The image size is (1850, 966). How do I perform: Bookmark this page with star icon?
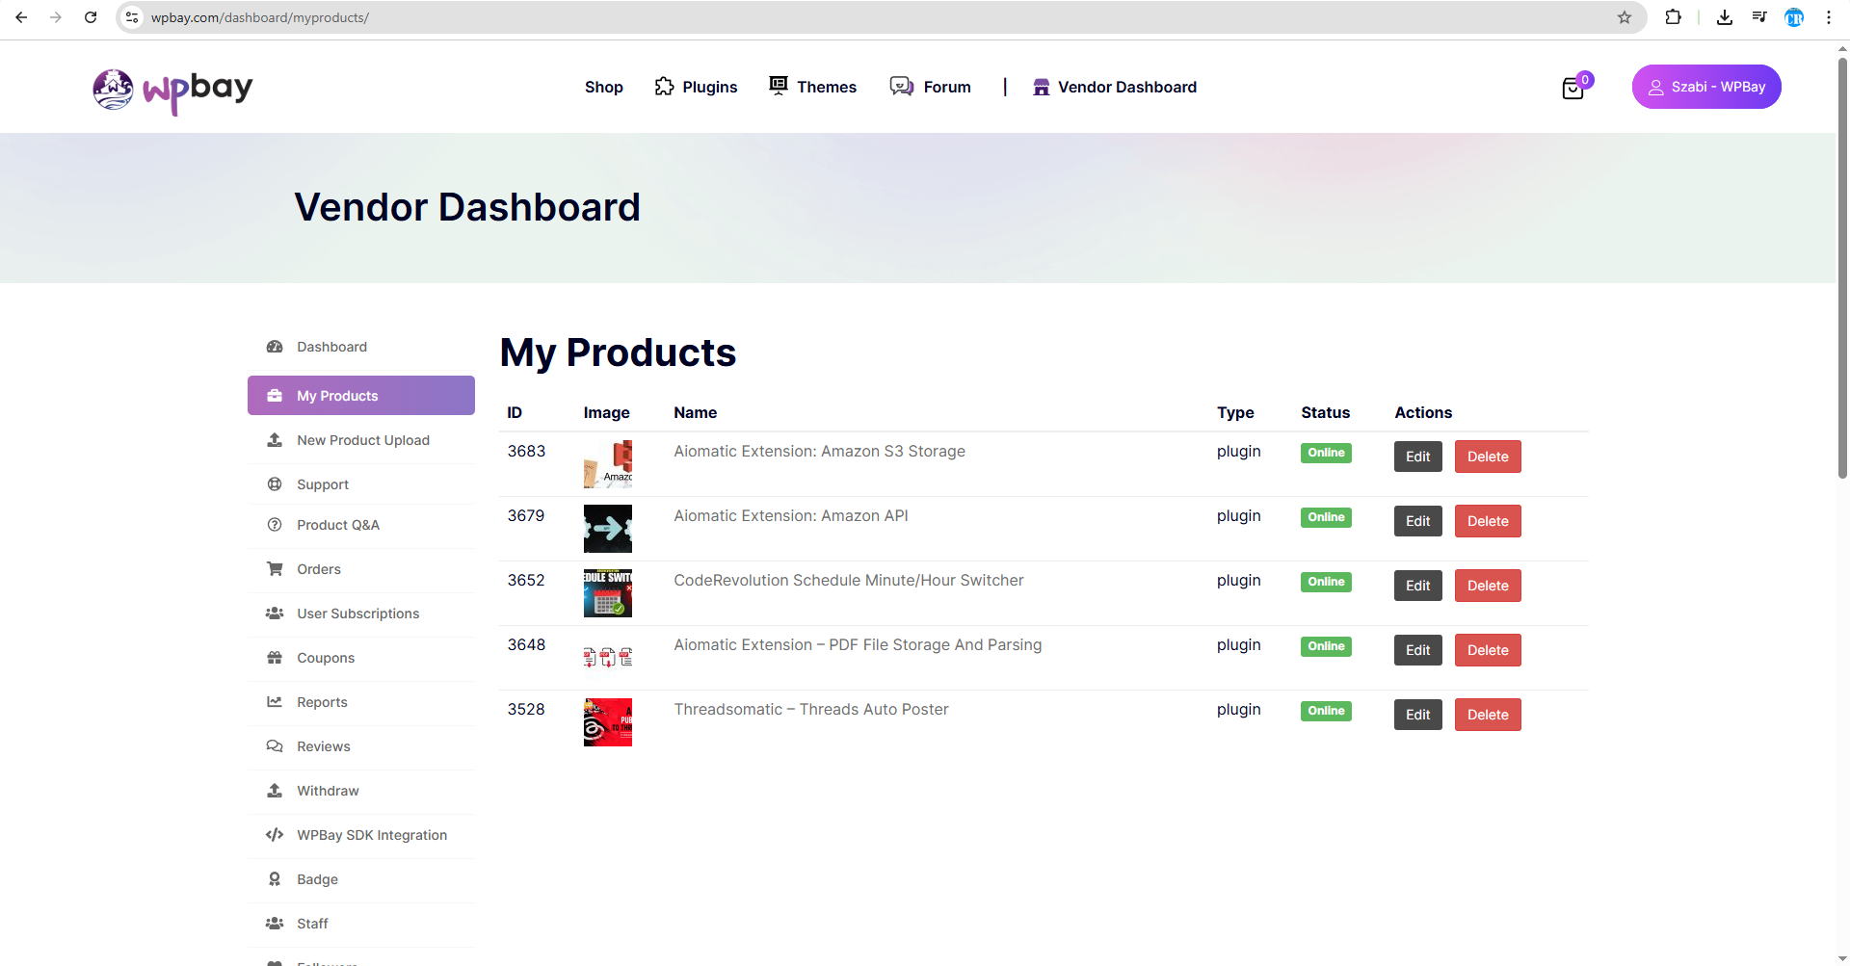click(1625, 17)
